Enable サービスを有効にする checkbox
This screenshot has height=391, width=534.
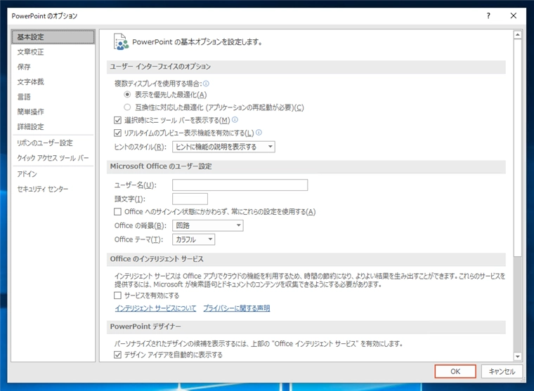pos(117,296)
